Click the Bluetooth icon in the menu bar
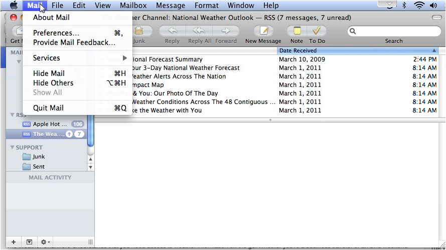Viewport: 446px width, 250px height. [404, 5]
